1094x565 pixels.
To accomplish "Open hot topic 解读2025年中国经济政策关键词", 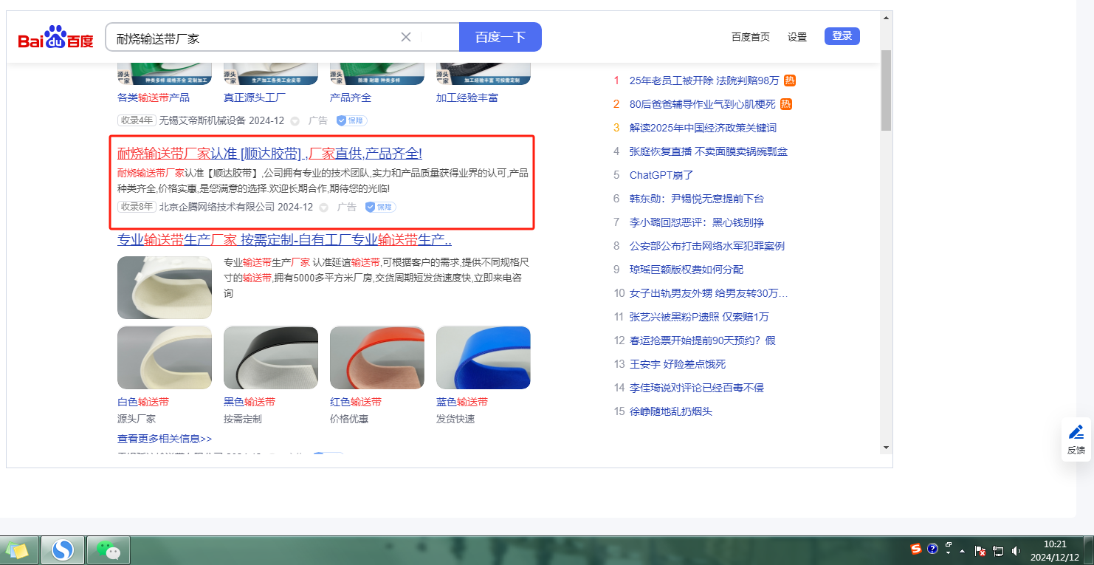I will pos(703,128).
